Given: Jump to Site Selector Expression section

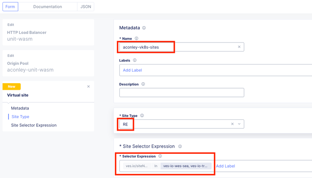Looking at the screenshot, I should 34,125.
